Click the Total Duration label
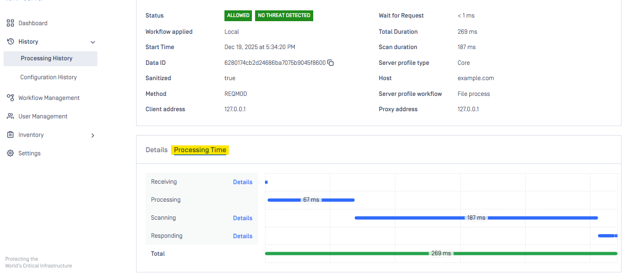Image resolution: width=626 pixels, height=276 pixels. (398, 32)
